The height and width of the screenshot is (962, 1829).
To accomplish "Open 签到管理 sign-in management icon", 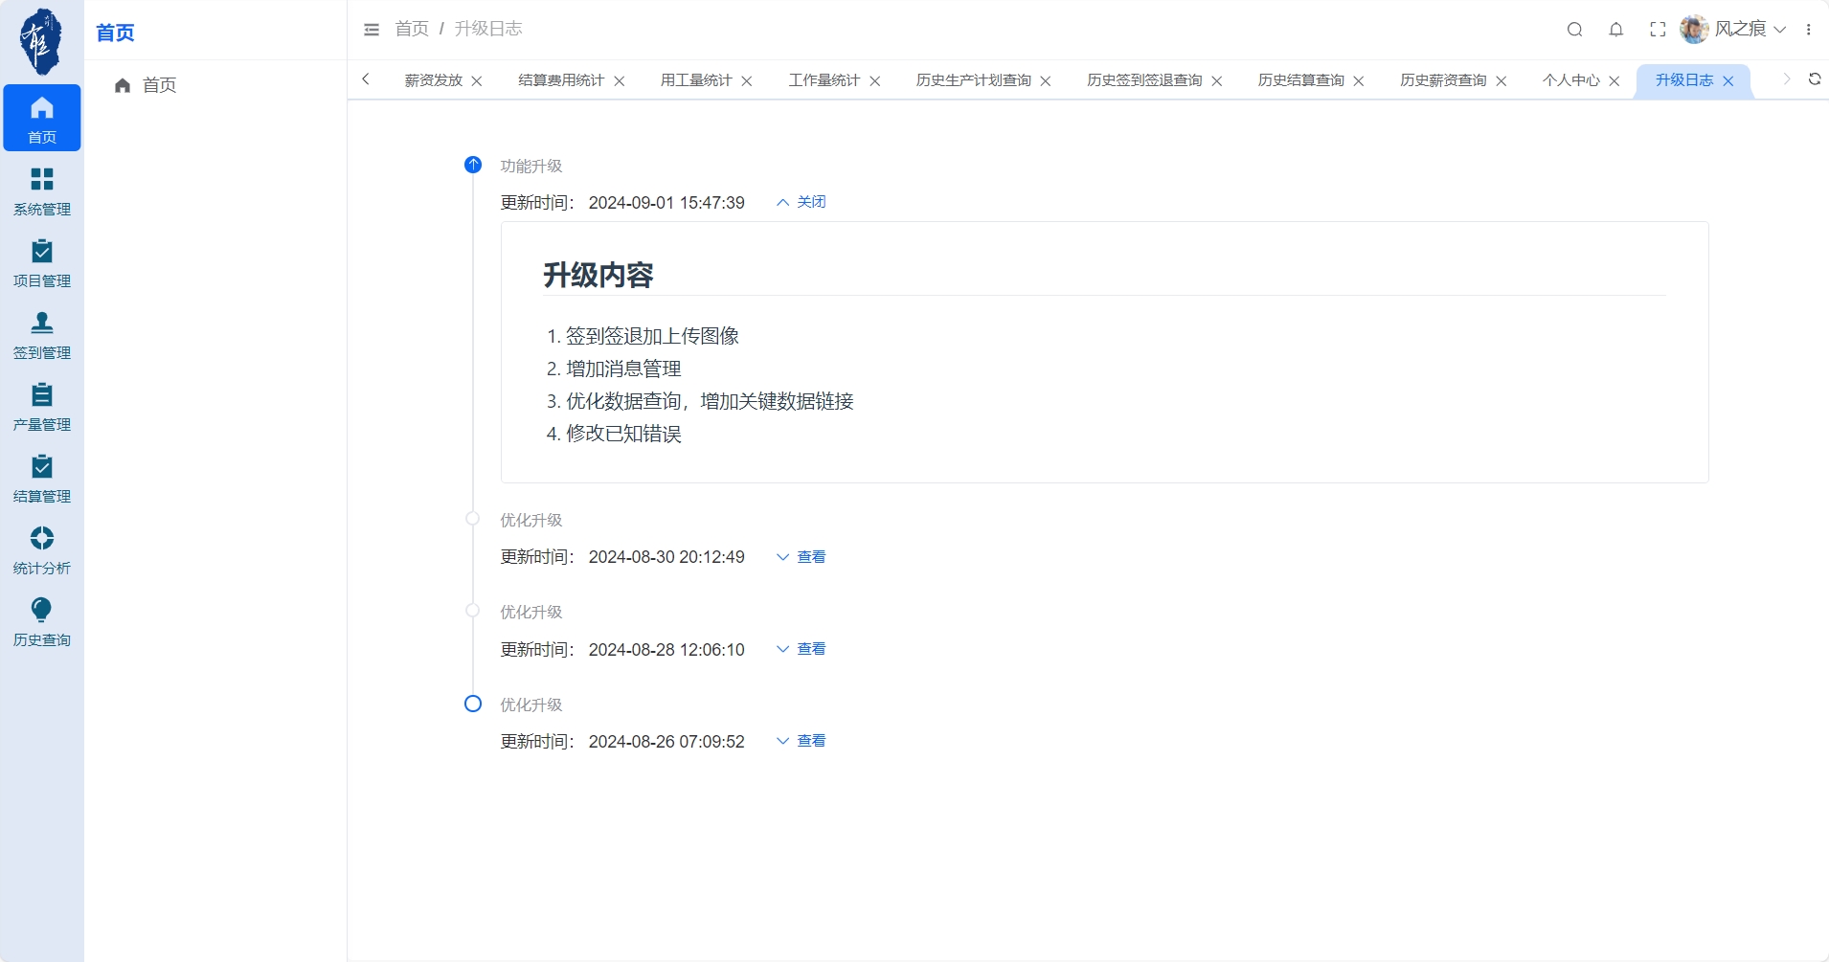I will coord(42,335).
